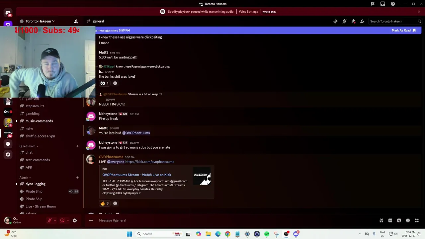The height and width of the screenshot is (239, 425).
Task: Add channel to Admin category
Action: tap(77, 178)
